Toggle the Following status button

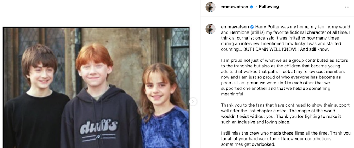pos(269,7)
